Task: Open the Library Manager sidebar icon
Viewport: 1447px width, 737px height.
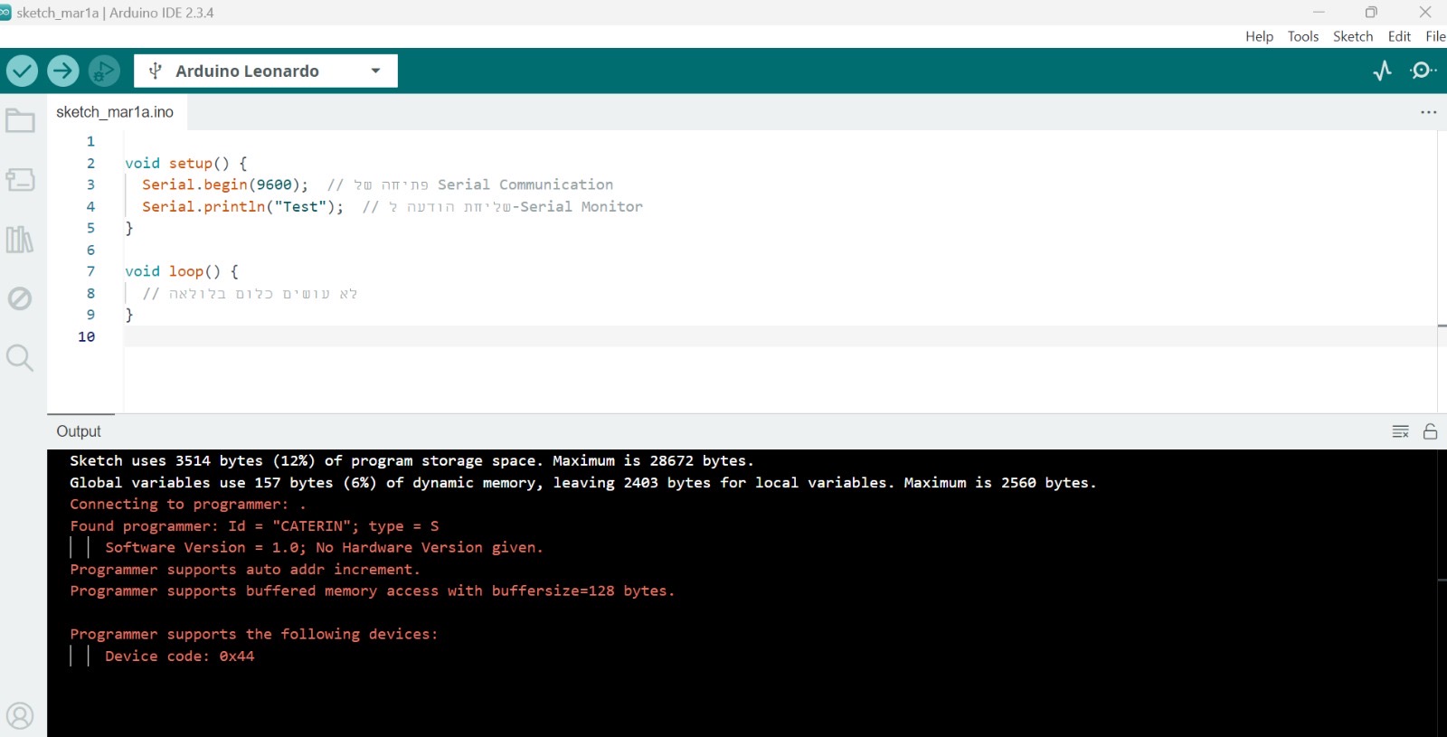Action: (x=20, y=239)
